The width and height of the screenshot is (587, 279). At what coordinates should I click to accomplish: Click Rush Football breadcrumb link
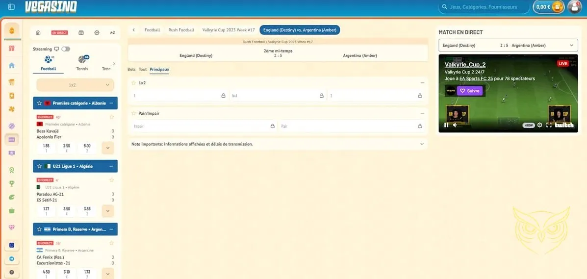pyautogui.click(x=181, y=30)
